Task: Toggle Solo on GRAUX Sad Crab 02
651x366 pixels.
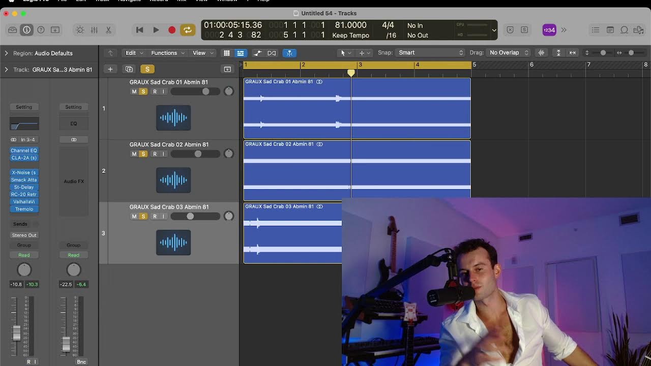Action: (143, 154)
